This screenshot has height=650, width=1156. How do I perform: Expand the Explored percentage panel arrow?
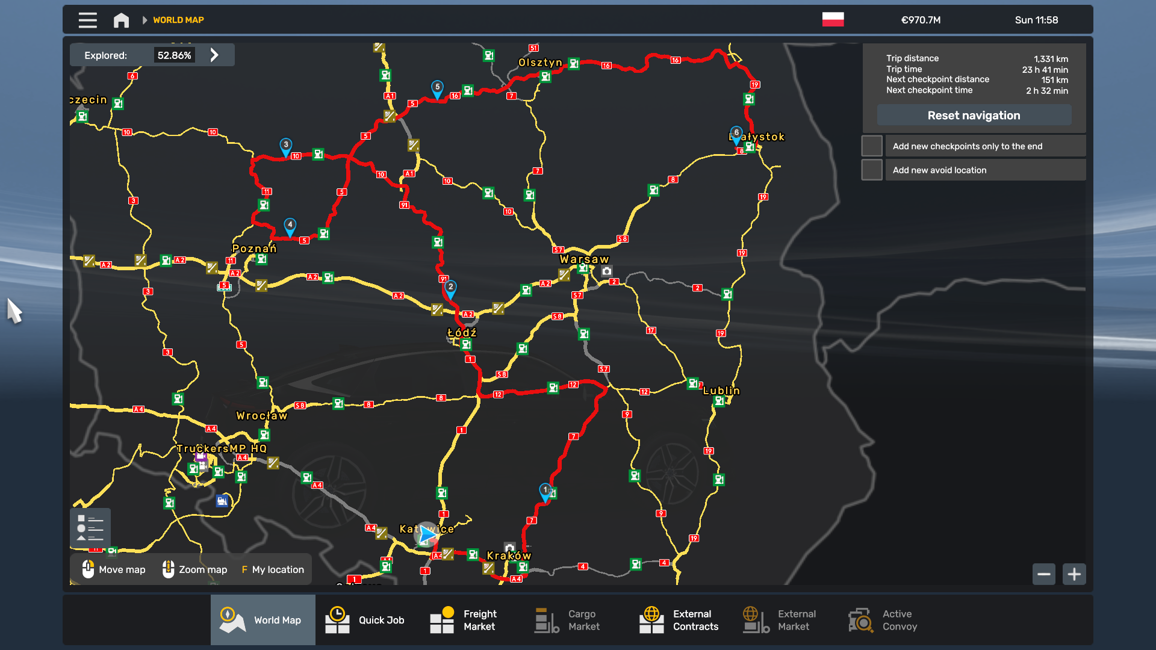tap(214, 55)
